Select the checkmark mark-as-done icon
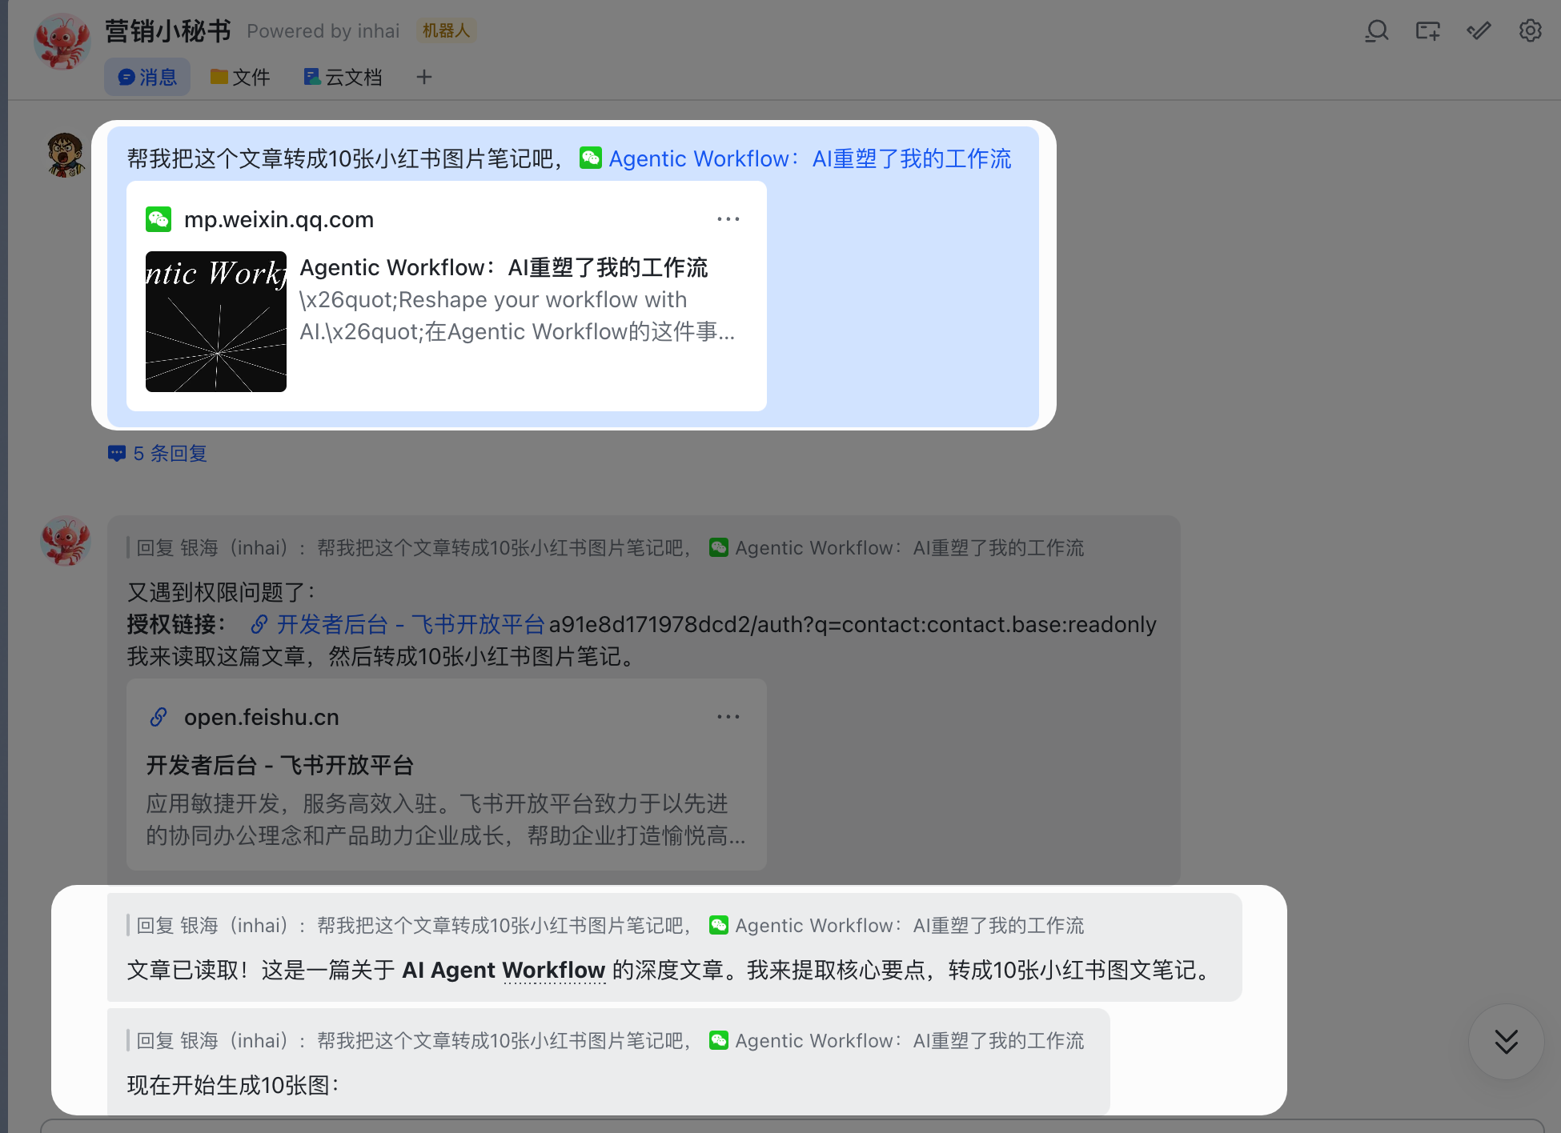This screenshot has height=1133, width=1561. pyautogui.click(x=1479, y=31)
